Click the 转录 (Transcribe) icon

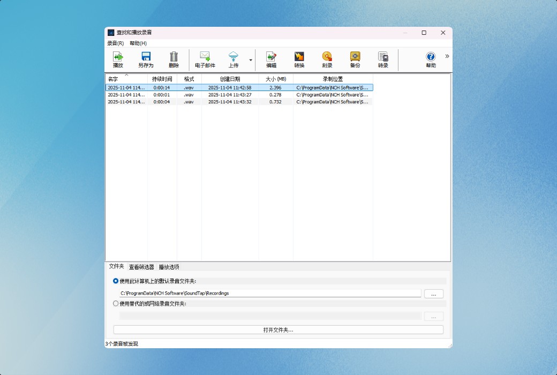[x=383, y=59]
